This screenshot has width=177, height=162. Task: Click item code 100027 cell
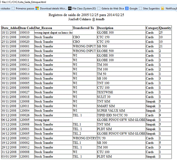pyautogui.click(x=27, y=92)
